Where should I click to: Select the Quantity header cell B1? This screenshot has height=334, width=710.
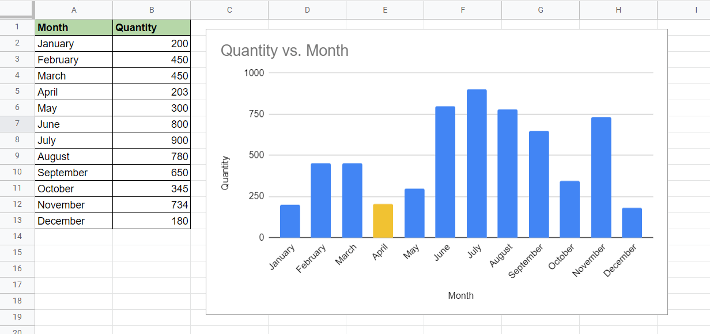(x=151, y=27)
